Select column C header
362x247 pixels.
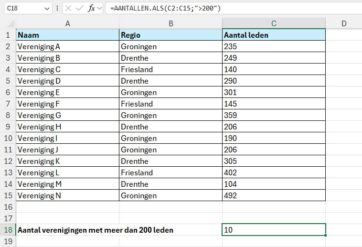274,23
